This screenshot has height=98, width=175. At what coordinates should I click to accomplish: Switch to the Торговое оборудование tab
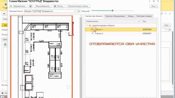click(115, 16)
